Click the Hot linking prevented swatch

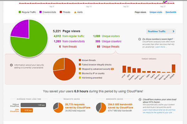(x=80, y=78)
